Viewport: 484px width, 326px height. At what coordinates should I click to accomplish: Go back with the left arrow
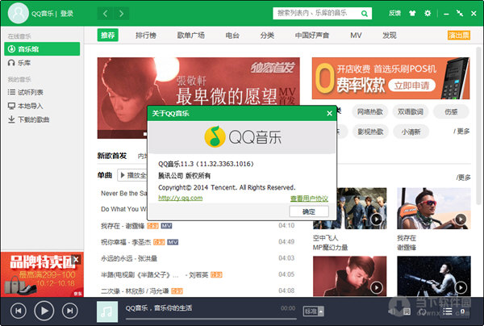pos(105,14)
